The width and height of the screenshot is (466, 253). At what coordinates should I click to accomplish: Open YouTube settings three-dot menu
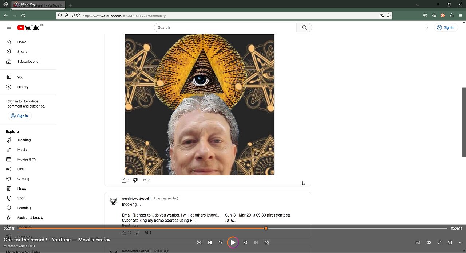pos(427,27)
